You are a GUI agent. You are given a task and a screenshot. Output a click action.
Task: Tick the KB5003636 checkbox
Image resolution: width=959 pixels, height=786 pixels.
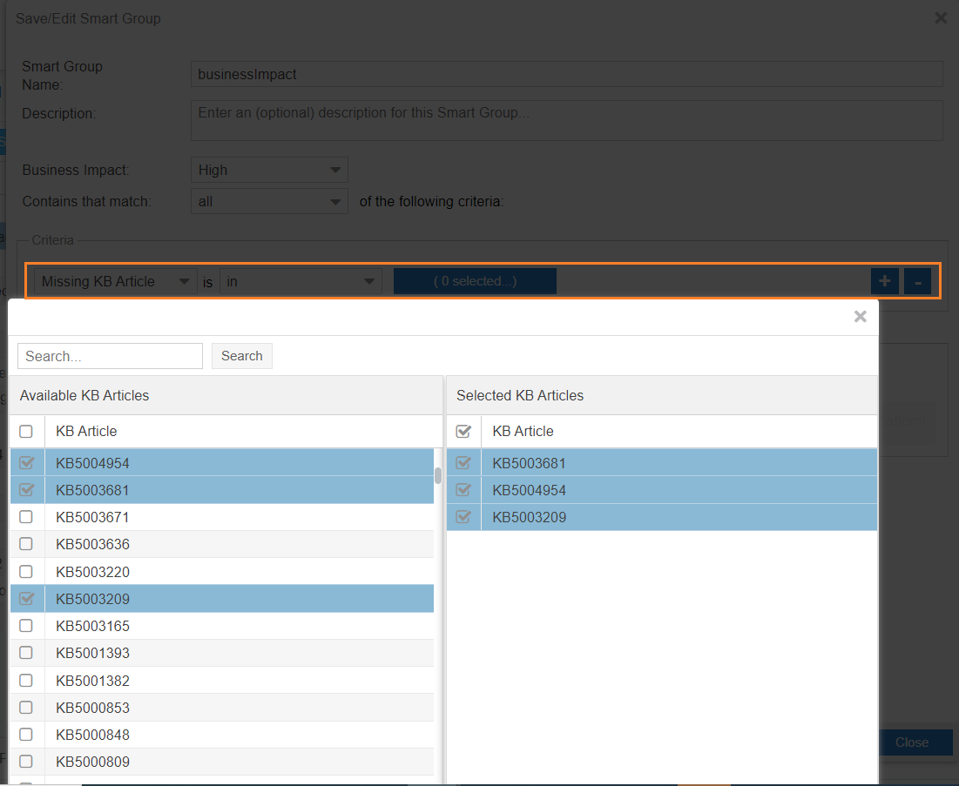pyautogui.click(x=26, y=544)
